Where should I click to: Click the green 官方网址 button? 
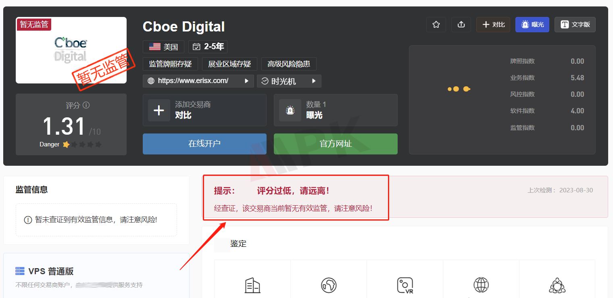pos(336,144)
